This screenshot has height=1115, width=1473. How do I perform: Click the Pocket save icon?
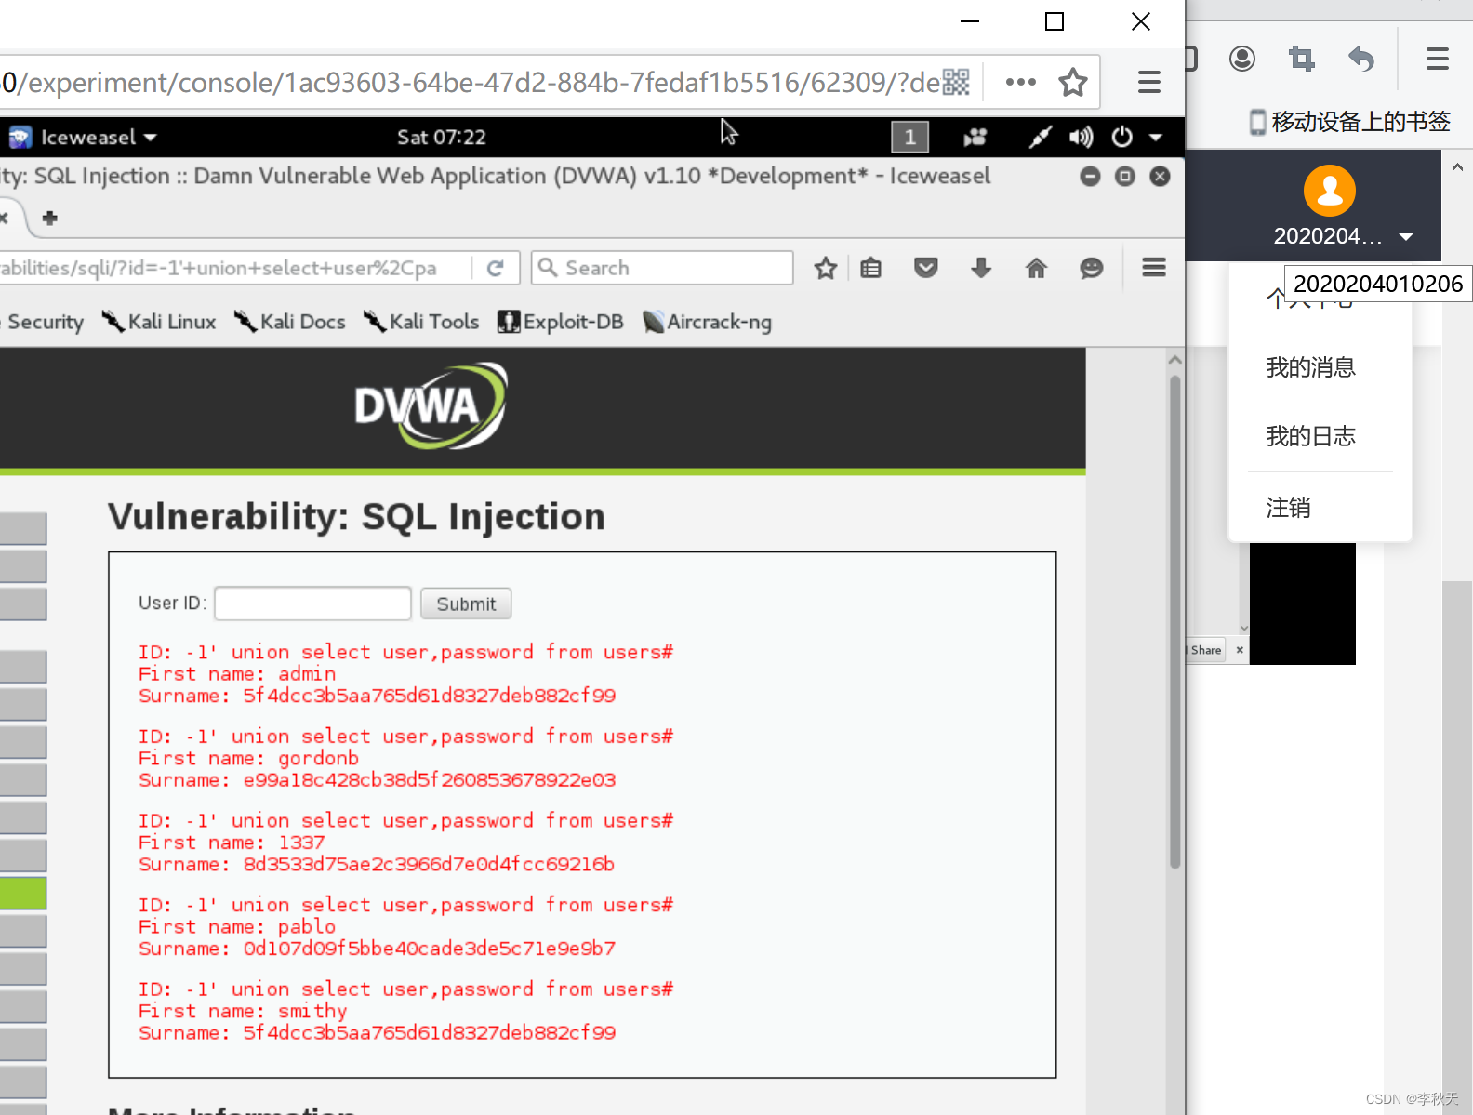click(925, 268)
